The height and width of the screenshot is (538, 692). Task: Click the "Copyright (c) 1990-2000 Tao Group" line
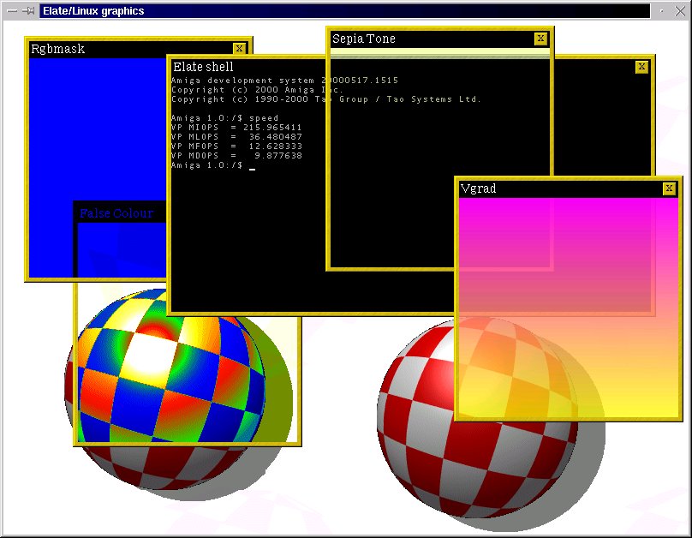tap(325, 99)
